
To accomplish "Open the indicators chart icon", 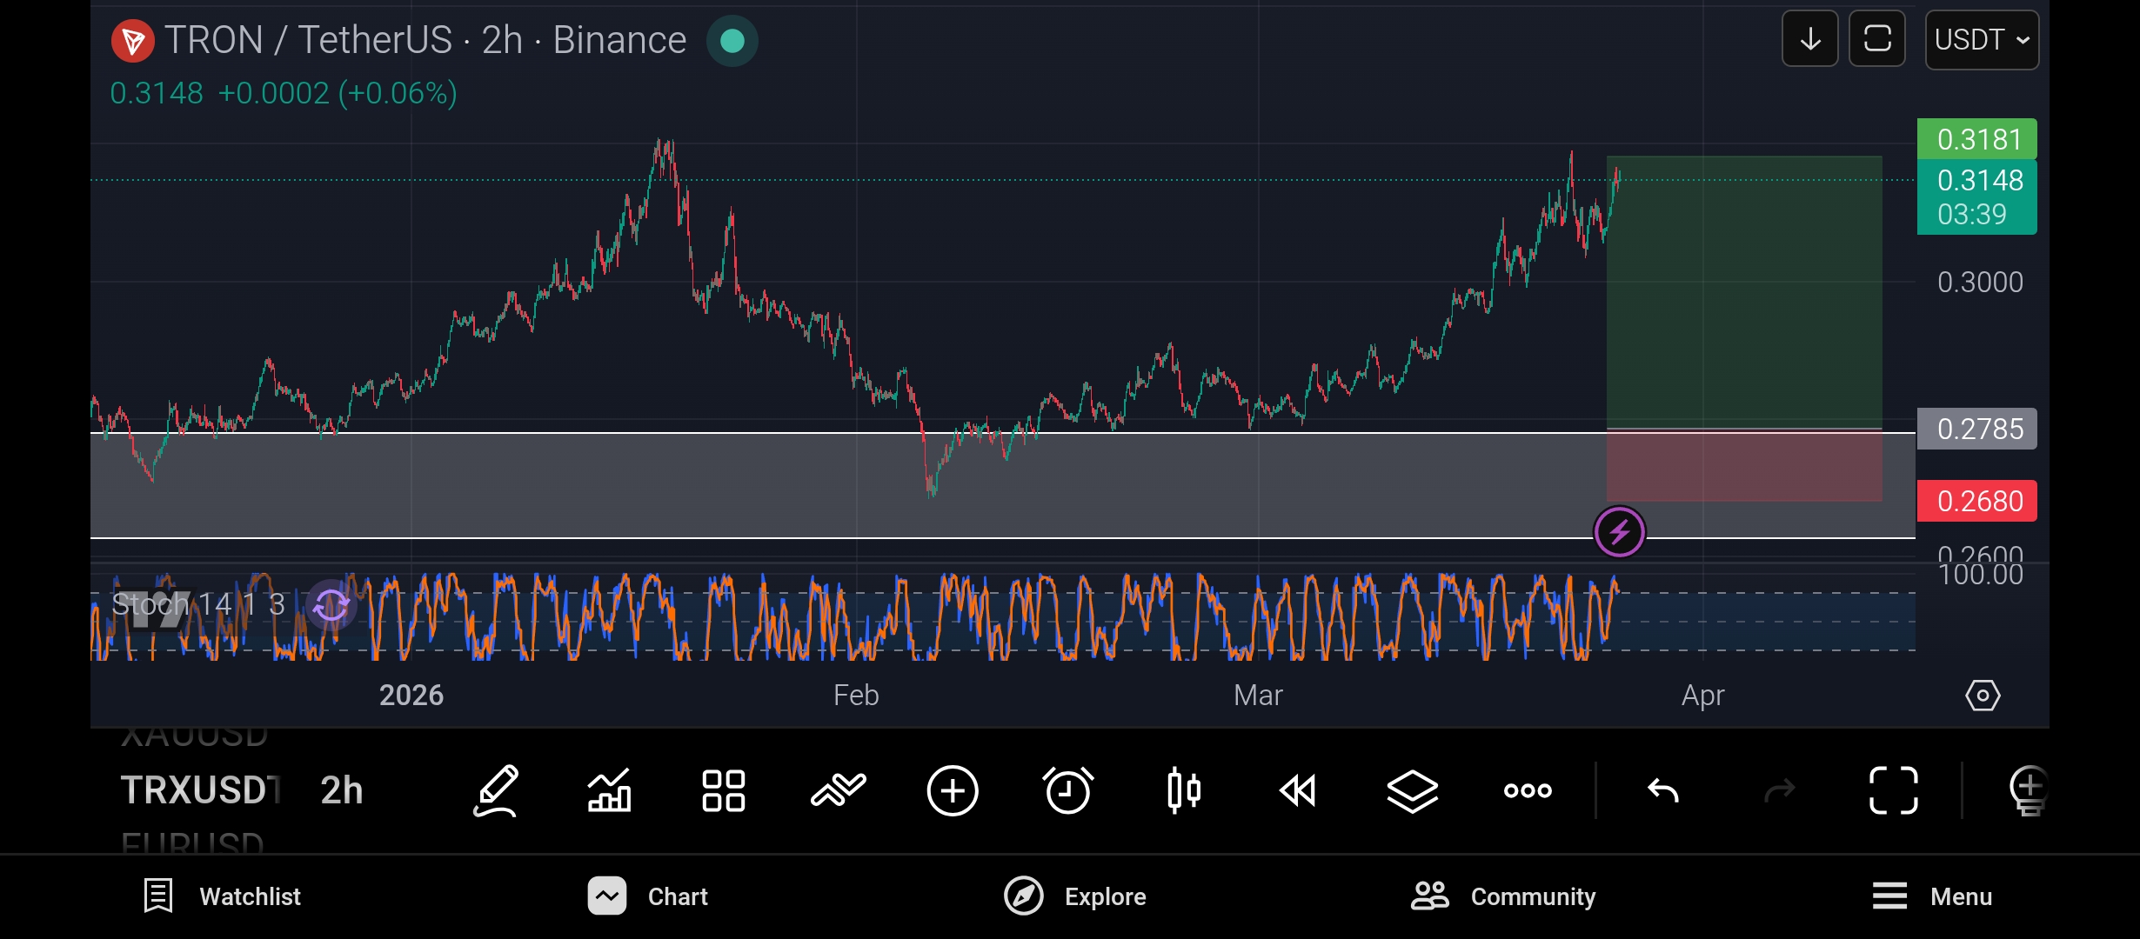I will coord(609,790).
